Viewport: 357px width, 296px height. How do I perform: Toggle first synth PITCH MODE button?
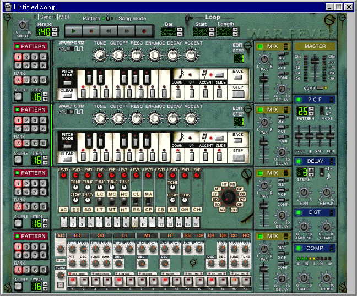pyautogui.click(x=67, y=83)
